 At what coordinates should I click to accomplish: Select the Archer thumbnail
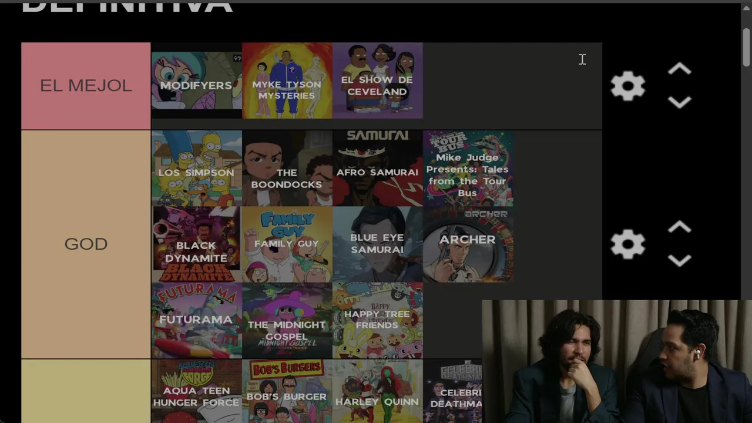[468, 244]
